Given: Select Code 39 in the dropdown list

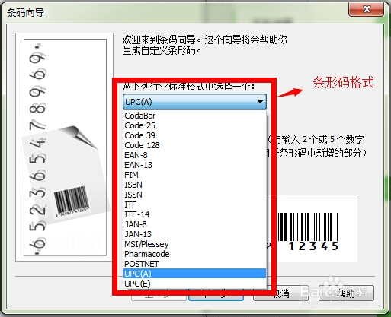Looking at the screenshot, I should [194, 135].
